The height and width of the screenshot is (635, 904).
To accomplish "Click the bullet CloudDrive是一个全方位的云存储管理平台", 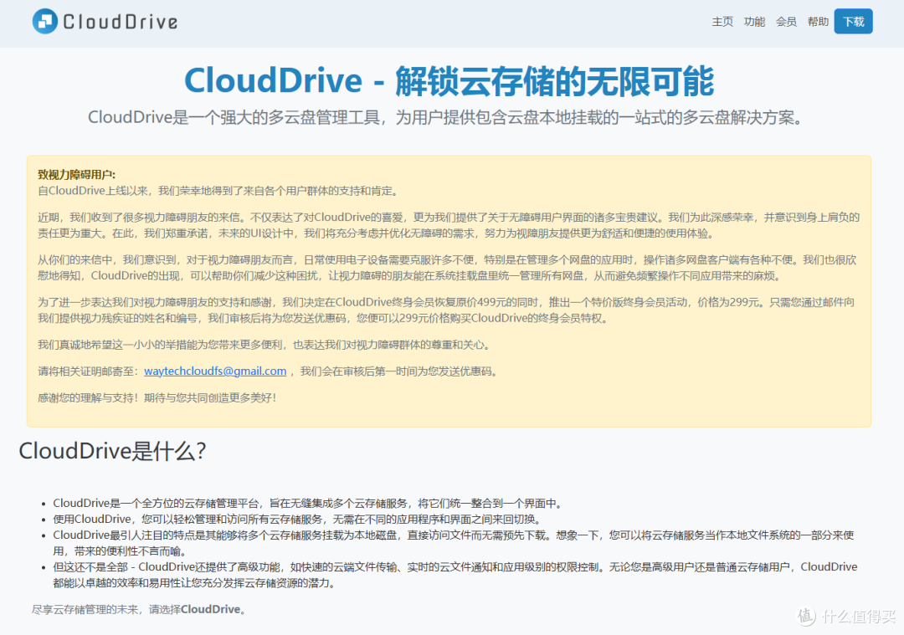I will coord(307,503).
